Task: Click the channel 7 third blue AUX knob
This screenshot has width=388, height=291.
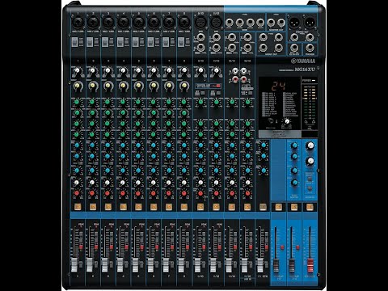Action: point(169,171)
